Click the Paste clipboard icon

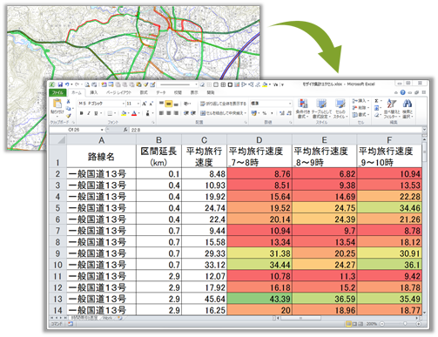point(57,104)
